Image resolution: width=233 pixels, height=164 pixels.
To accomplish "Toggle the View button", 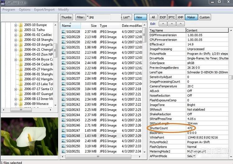I will click(x=140, y=17).
